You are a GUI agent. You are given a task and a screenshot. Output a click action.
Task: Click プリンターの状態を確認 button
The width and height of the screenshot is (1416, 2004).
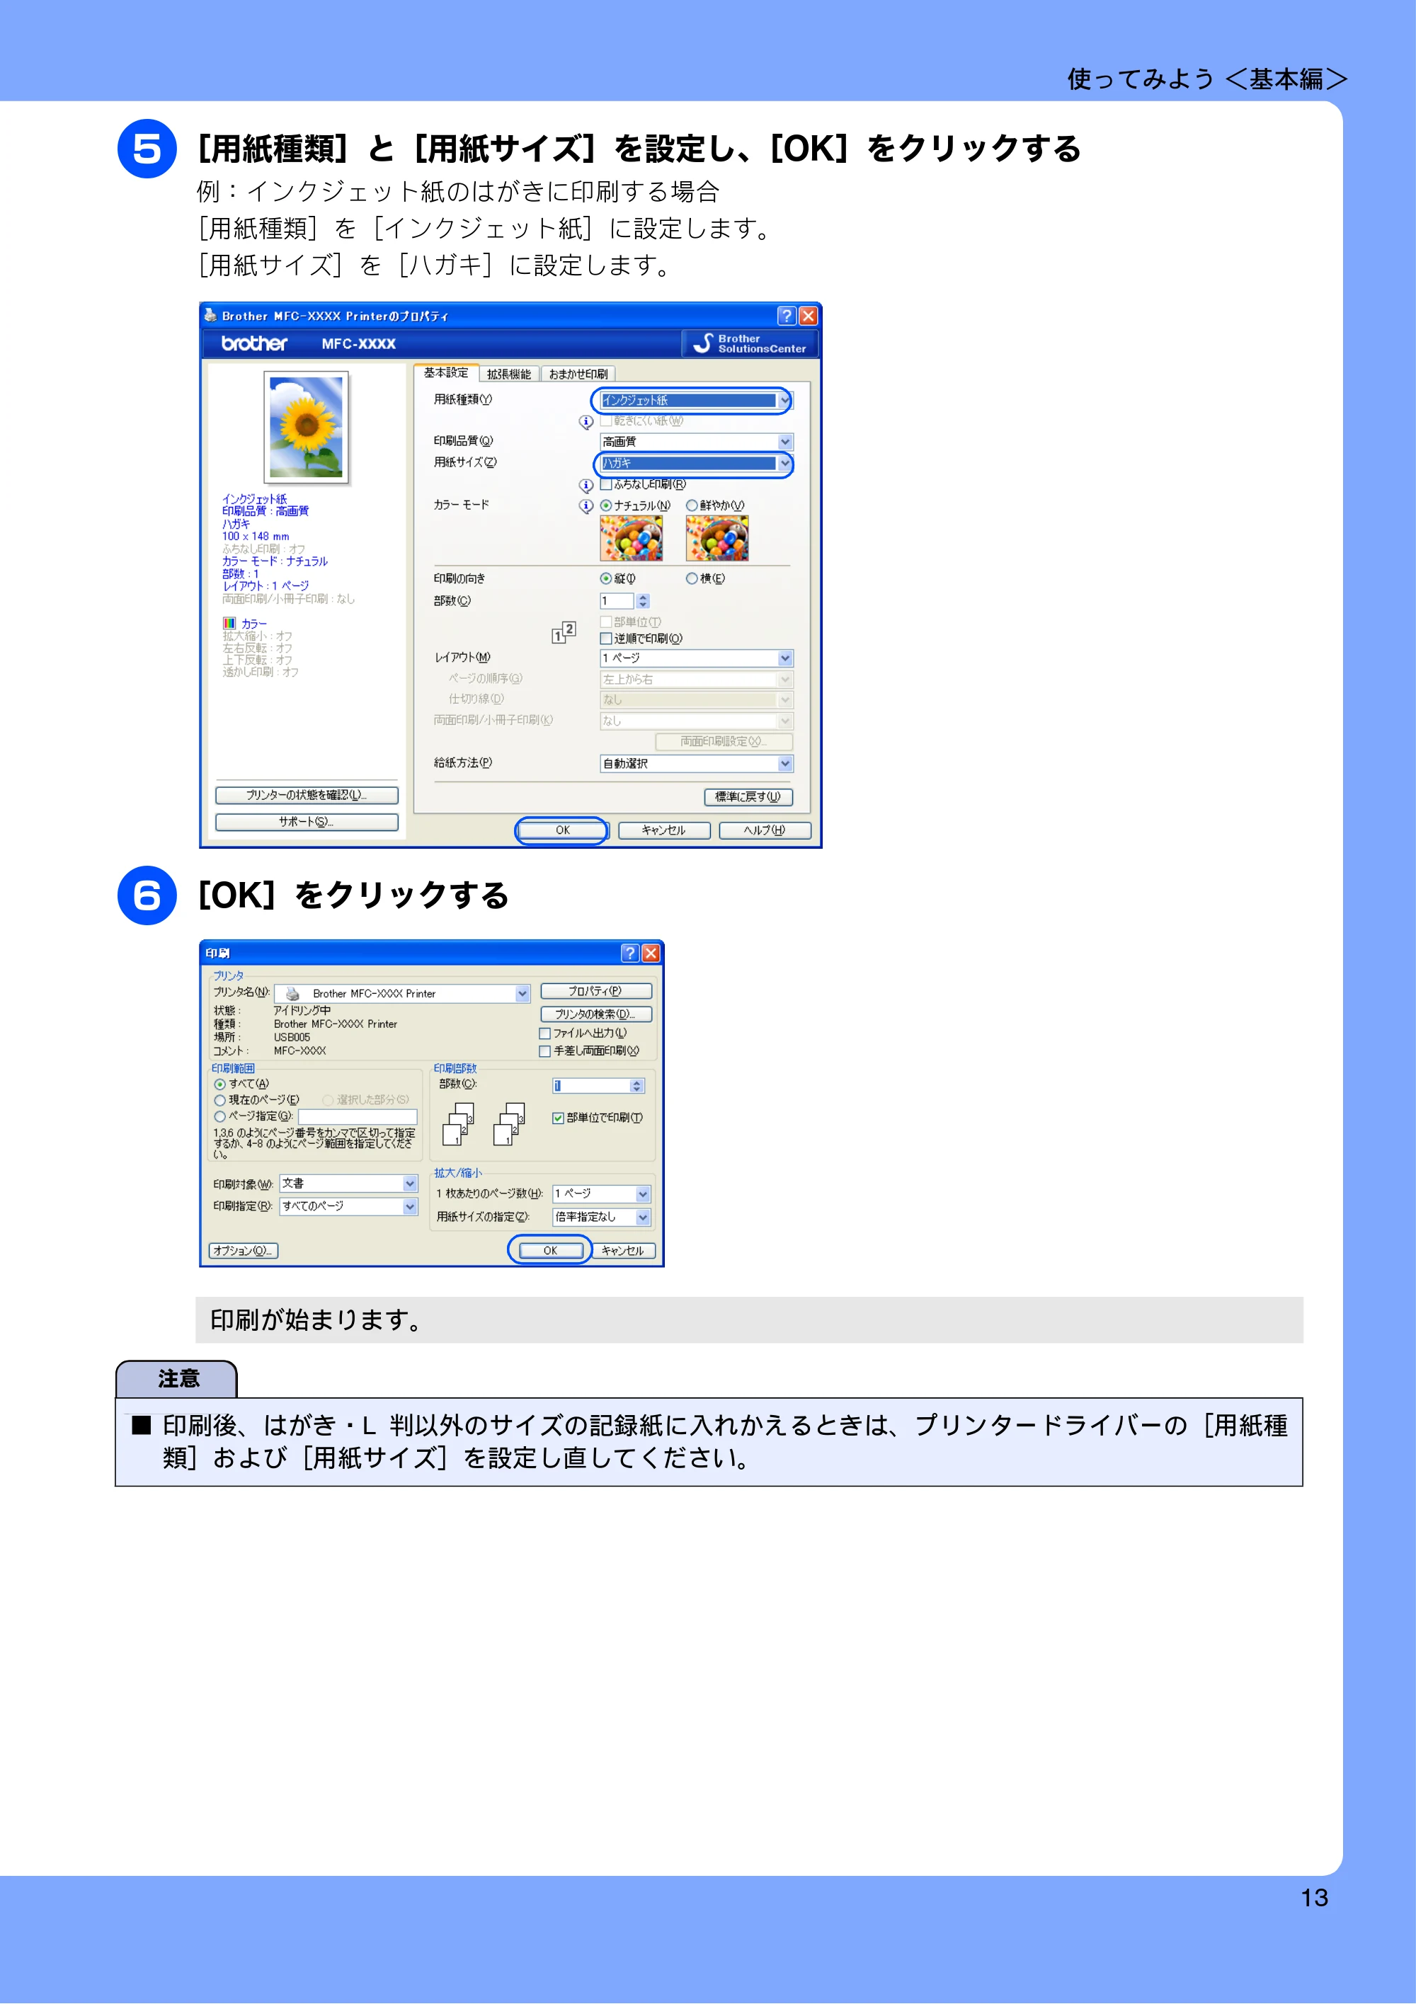tap(307, 796)
